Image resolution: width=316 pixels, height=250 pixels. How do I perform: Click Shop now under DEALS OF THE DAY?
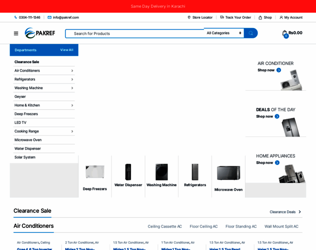point(264,116)
